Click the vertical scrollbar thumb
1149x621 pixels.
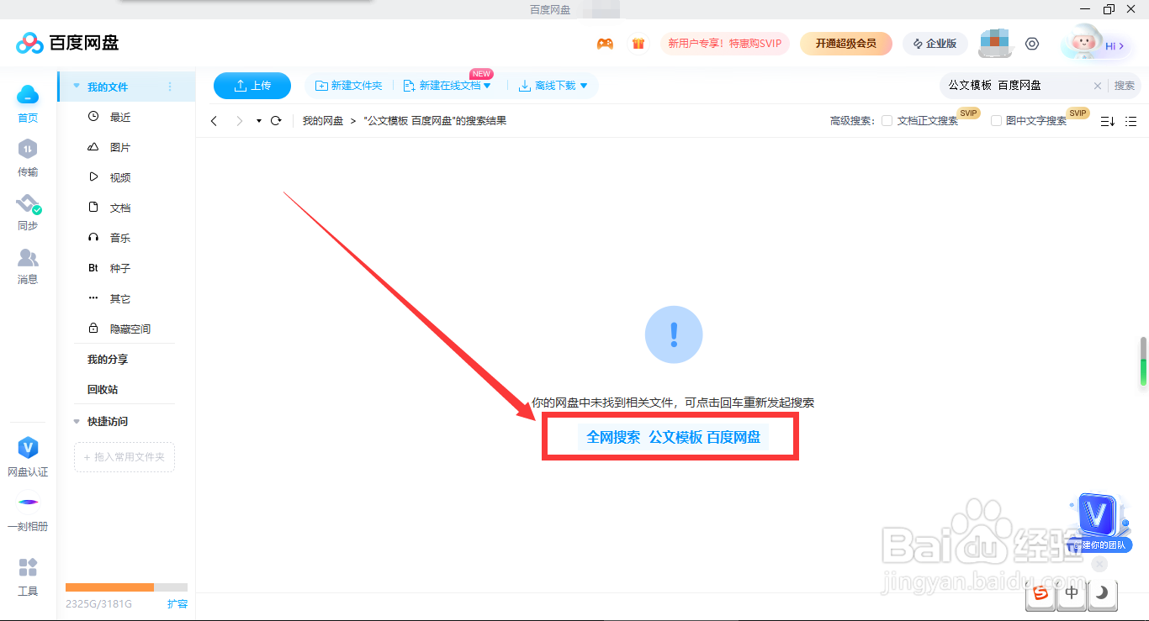[1144, 361]
